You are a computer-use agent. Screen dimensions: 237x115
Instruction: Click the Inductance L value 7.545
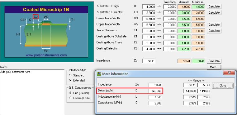pos(155,97)
